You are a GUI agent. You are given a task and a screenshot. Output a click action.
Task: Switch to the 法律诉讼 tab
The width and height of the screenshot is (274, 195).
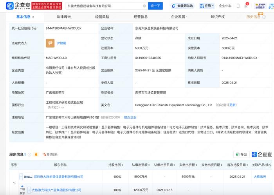[x=64, y=17]
